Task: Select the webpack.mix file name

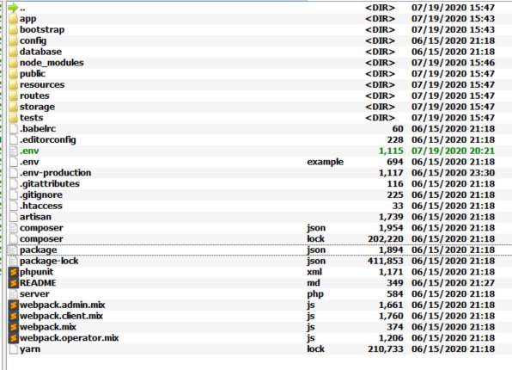Action: pyautogui.click(x=48, y=327)
